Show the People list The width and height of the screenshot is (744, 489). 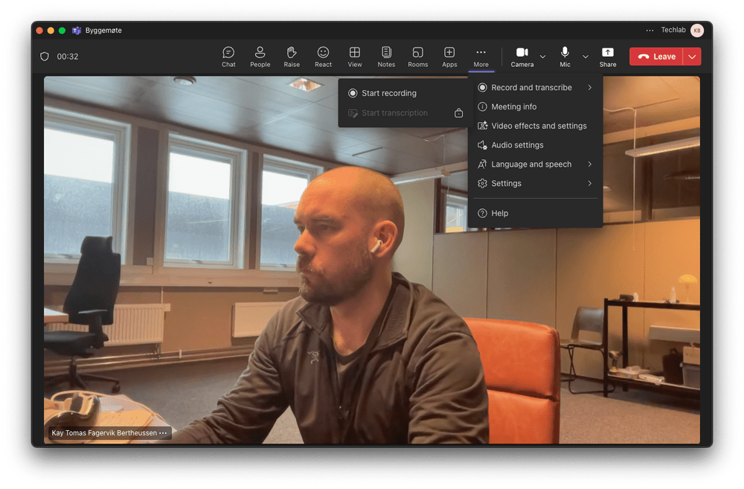[260, 57]
